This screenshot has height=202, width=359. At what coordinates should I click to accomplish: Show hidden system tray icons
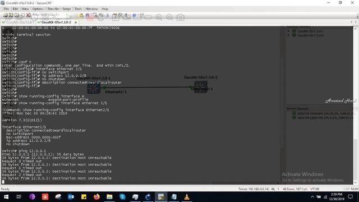pos(312,197)
